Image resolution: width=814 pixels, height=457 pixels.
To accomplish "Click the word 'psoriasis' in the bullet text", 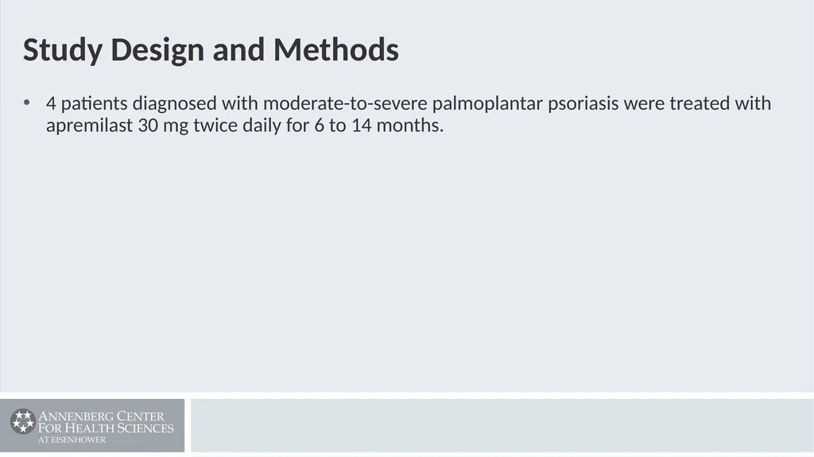I will point(583,104).
